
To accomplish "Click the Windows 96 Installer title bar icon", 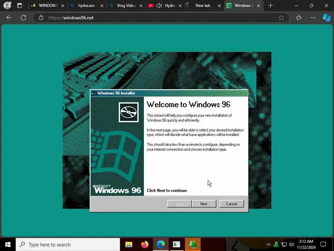I will 94,93.
